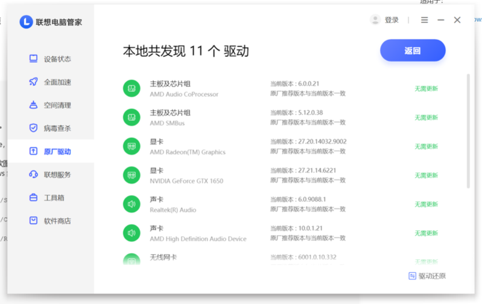Click the 驱动还原 link

coord(427,276)
